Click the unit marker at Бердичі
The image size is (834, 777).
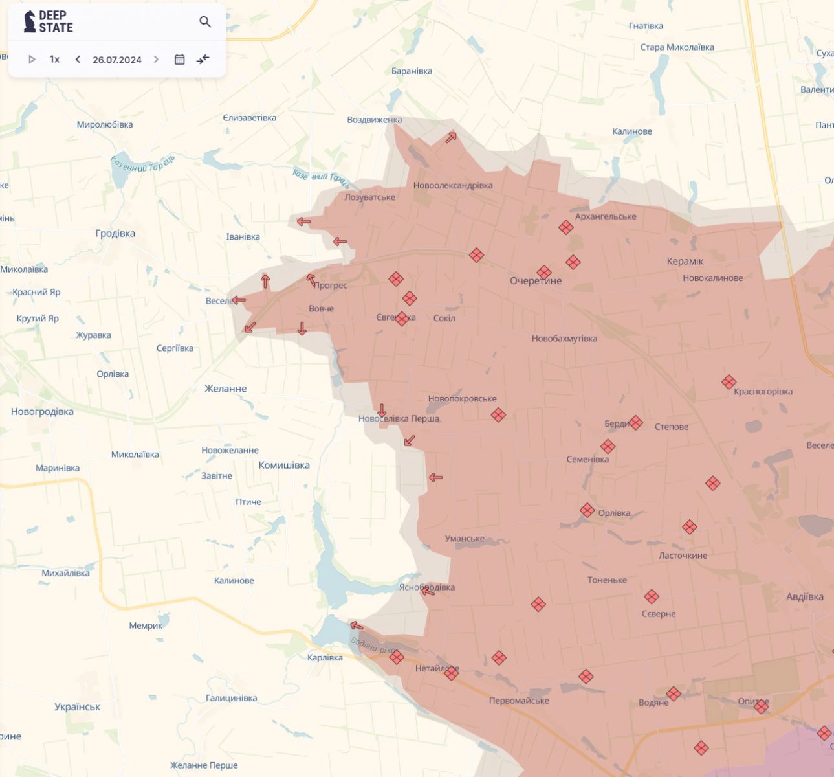coord(635,423)
